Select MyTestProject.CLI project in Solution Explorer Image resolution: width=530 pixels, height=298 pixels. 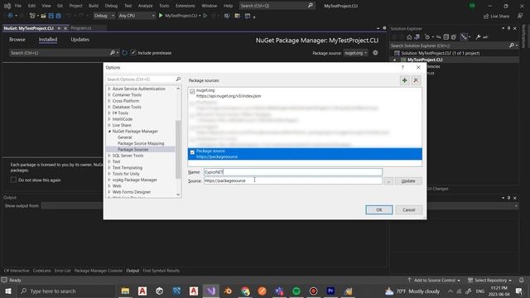[x=425, y=60]
